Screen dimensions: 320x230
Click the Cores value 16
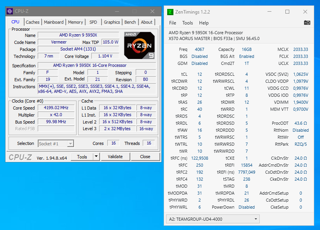(114, 143)
